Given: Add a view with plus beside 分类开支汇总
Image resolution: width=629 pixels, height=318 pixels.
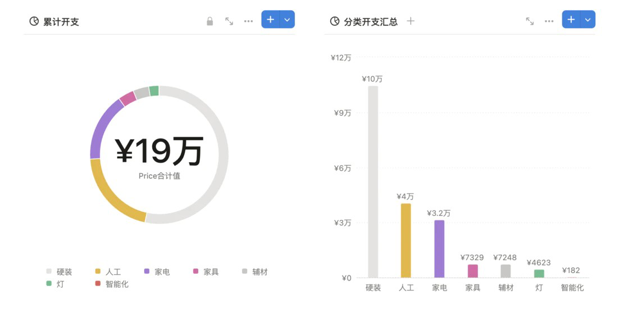Looking at the screenshot, I should (x=411, y=21).
